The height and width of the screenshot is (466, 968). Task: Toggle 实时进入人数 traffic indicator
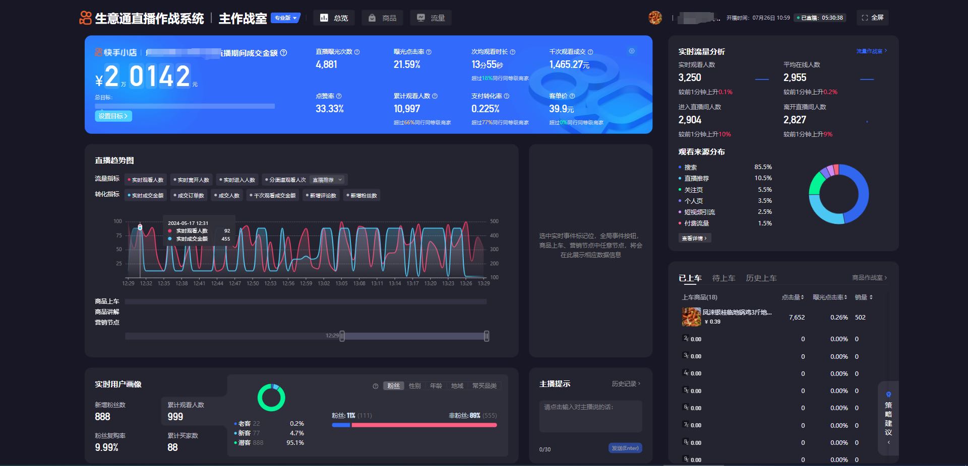(x=237, y=180)
